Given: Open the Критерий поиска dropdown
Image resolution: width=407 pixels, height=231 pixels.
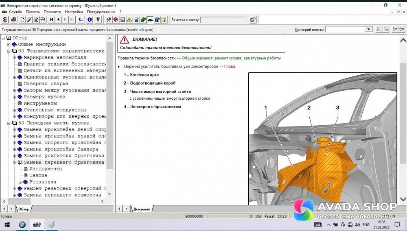Looking at the screenshot, I should click(369, 29).
